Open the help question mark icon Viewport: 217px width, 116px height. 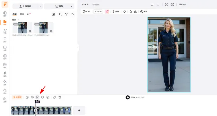click(x=173, y=5)
